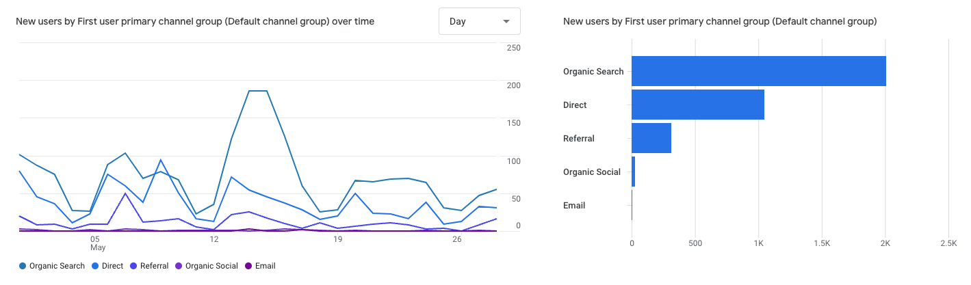The image size is (971, 285).
Task: Click the Organic Search legend dot
Action: point(23,266)
